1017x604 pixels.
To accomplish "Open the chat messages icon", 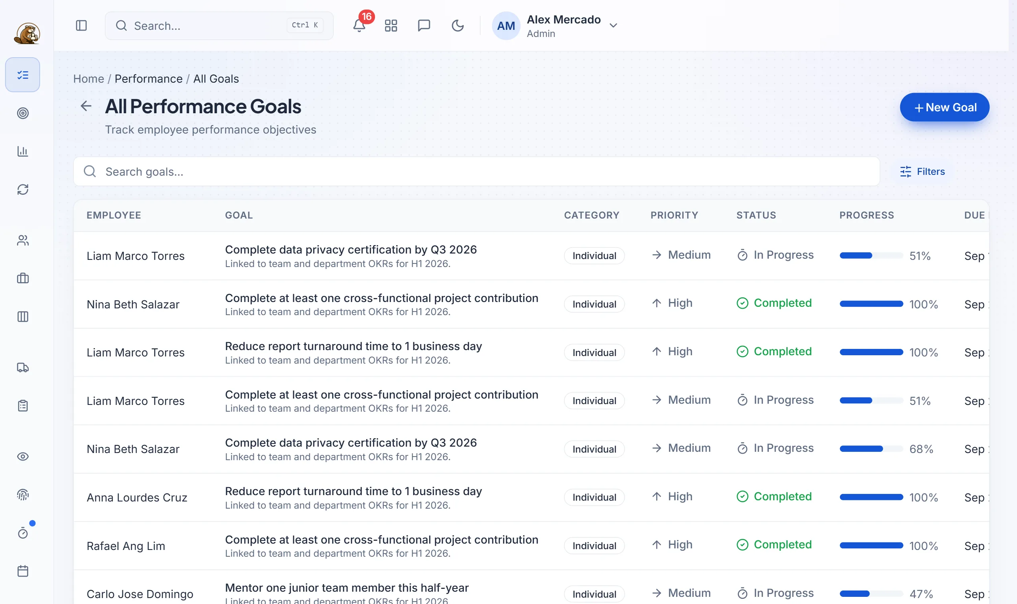I will (x=424, y=26).
